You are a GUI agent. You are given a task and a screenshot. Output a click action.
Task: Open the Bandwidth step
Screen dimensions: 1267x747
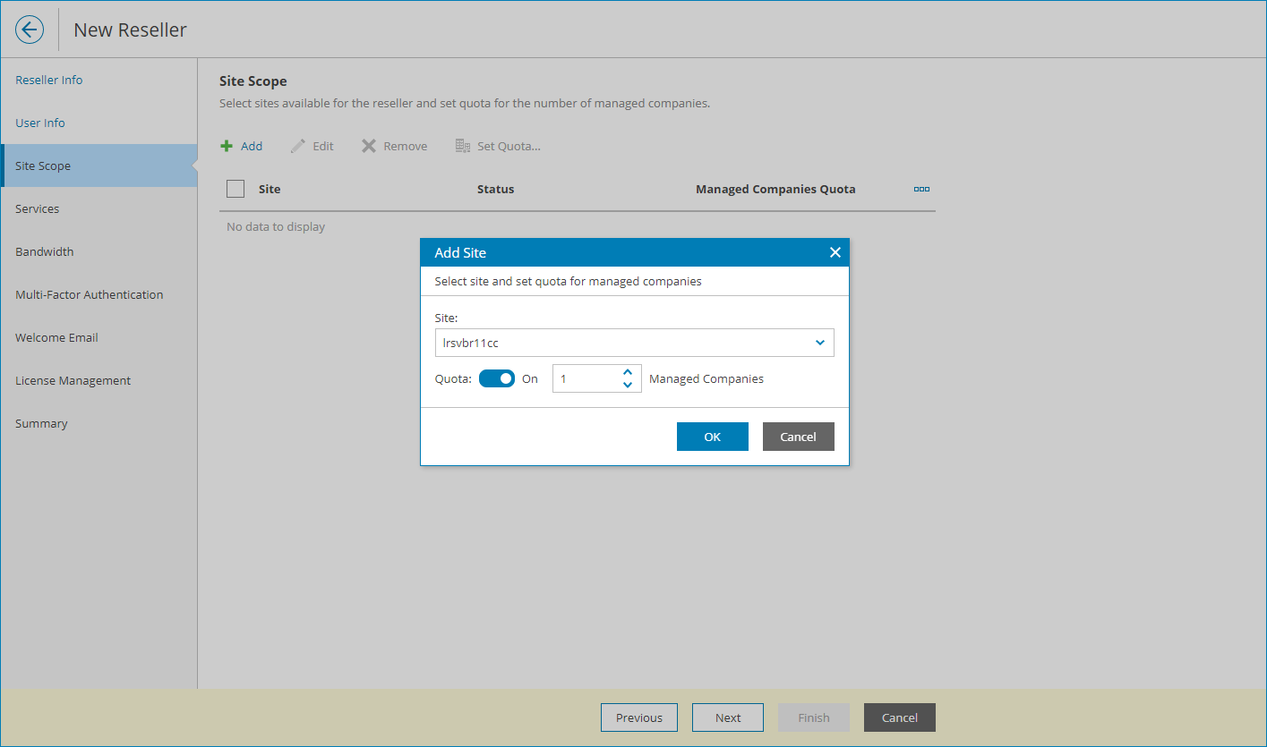point(44,251)
